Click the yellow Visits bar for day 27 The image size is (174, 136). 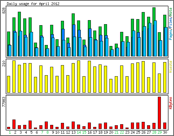[x=148, y=85]
